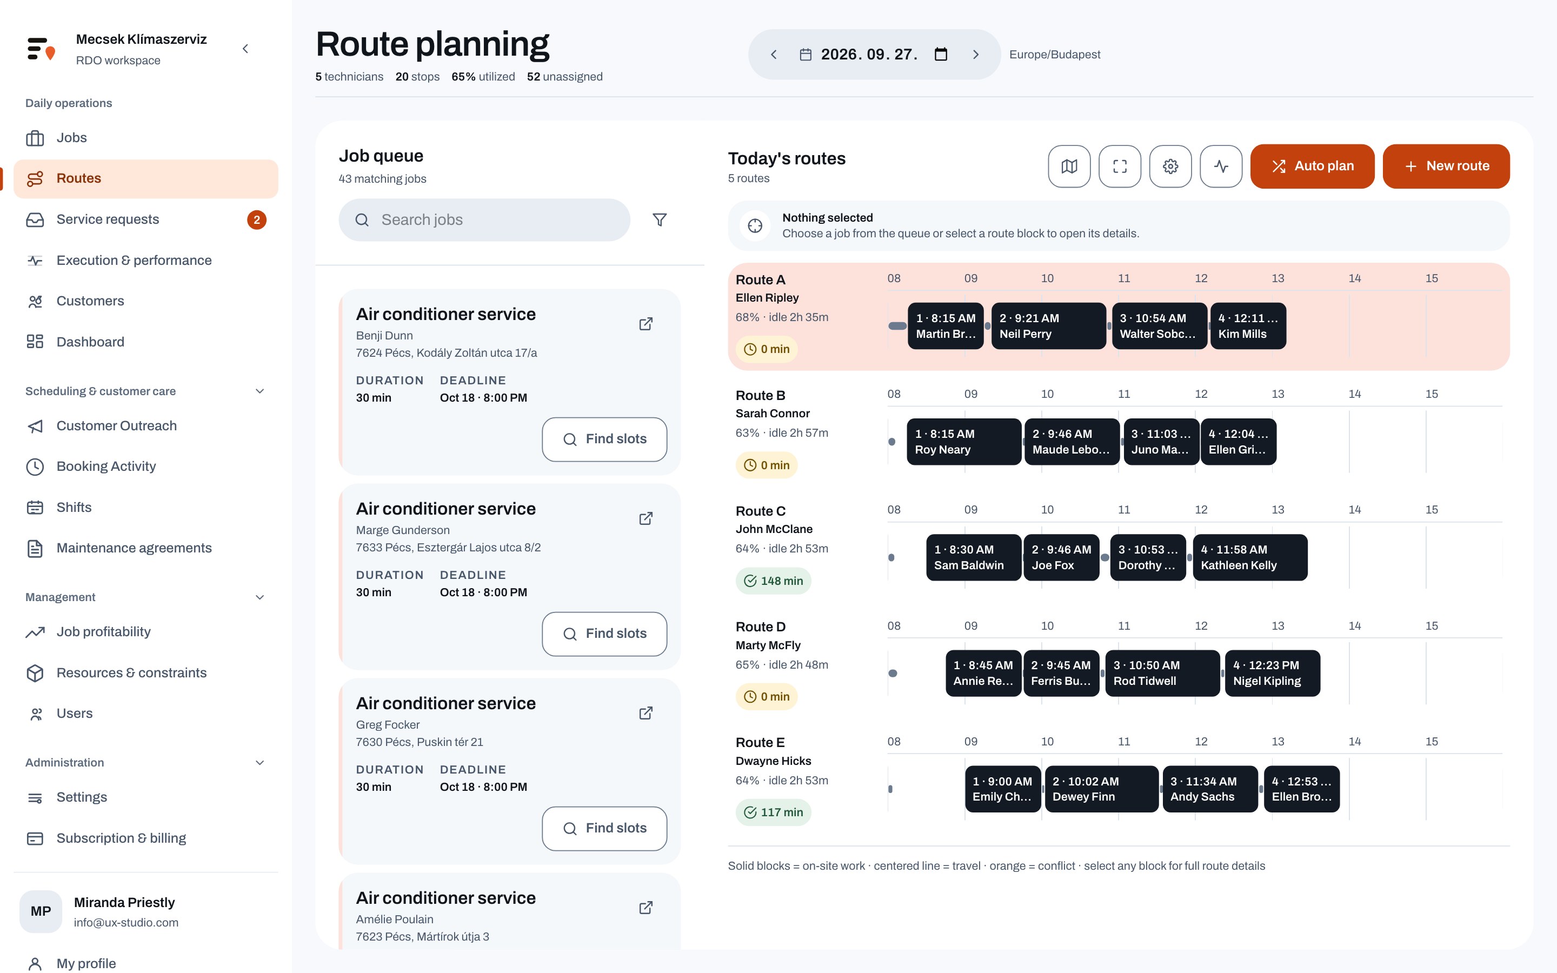Select Route C Kathleen Kelly block
Viewport: 1557px width, 973px height.
(1249, 558)
